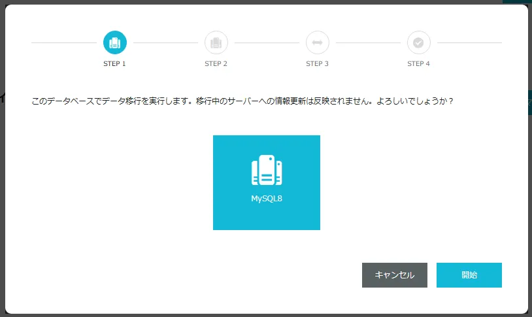Click the white server icon above MySQL8
This screenshot has height=317, width=532.
coord(267,171)
